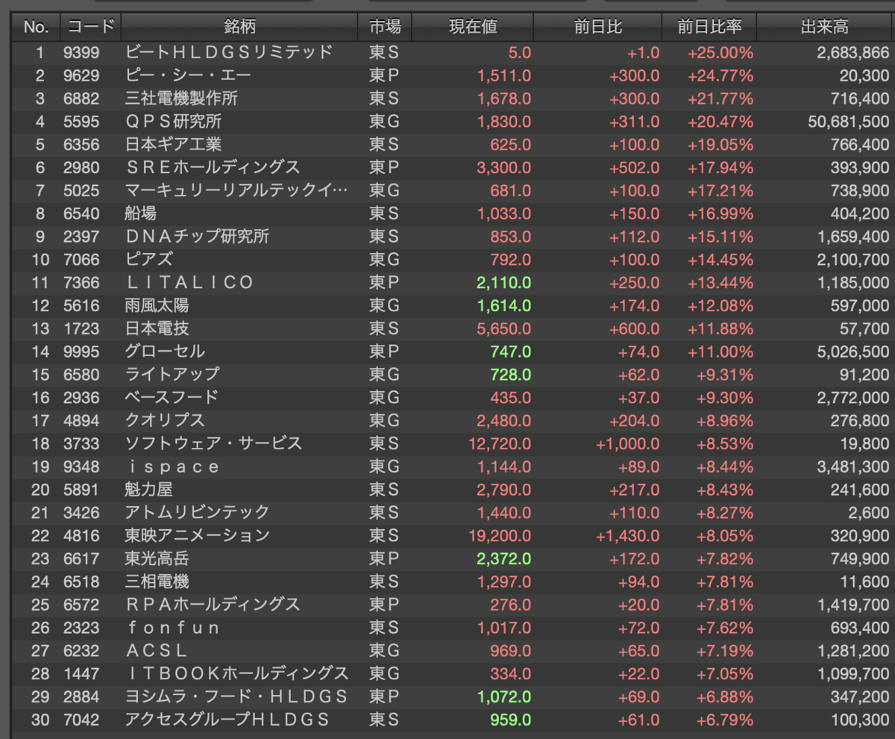Select stock name 魁力屋
This screenshot has width=895, height=739.
click(x=149, y=490)
